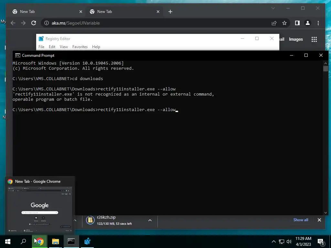Share this page icon in address bar
Screen dimensions: 331x248
[274, 23]
